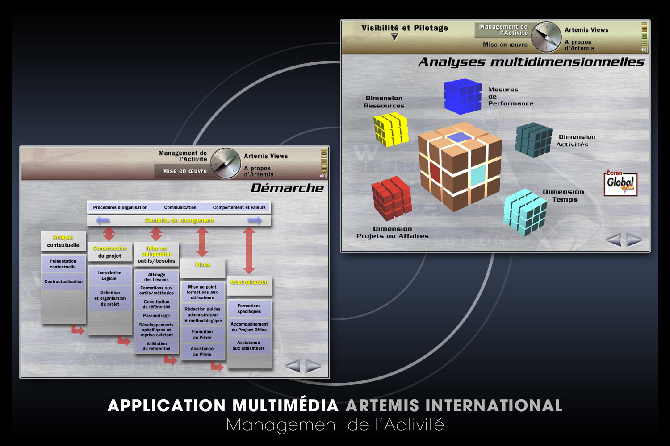The image size is (670, 446).
Task: Click the Contractualisation box
Action: pyautogui.click(x=63, y=282)
